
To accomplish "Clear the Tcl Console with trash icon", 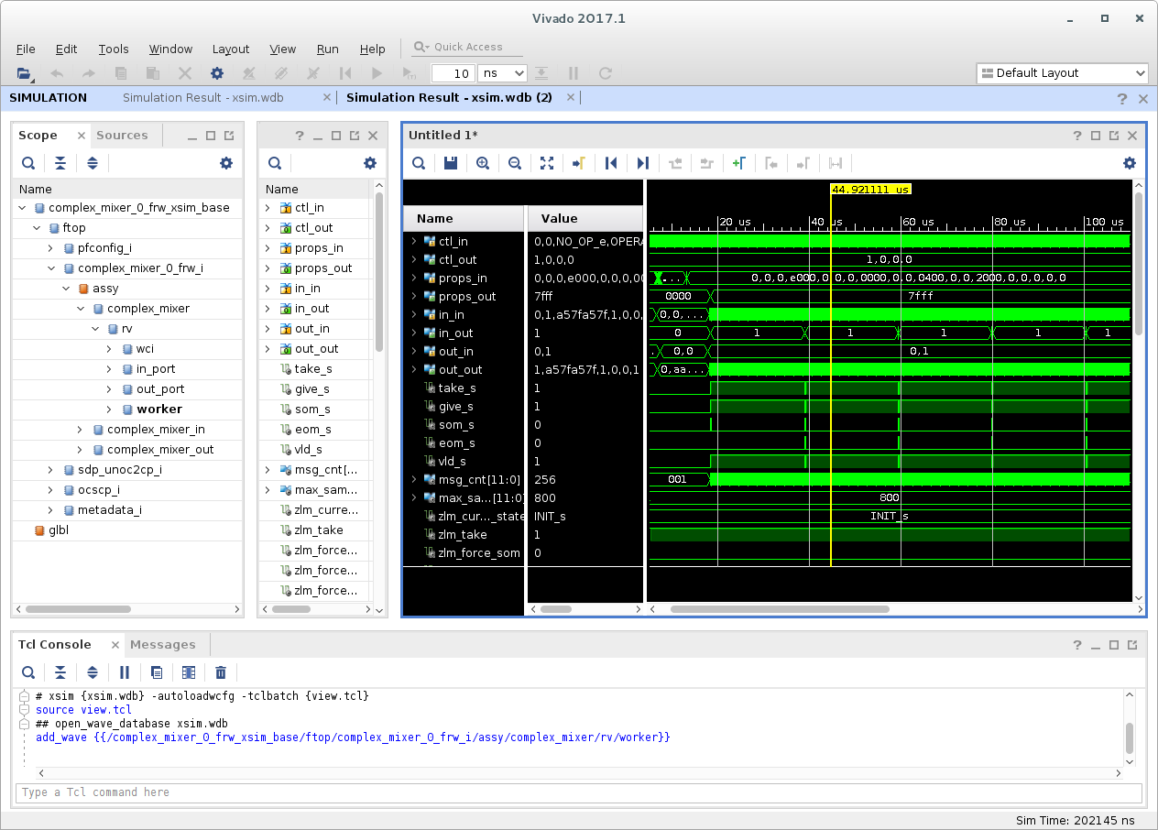I will click(x=221, y=672).
